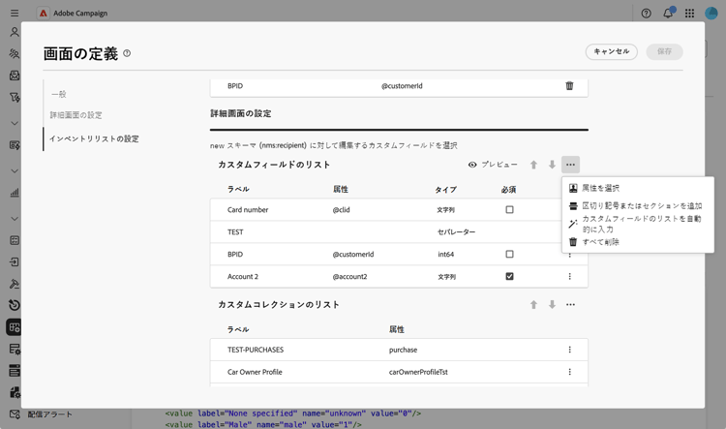Image resolution: width=726 pixels, height=429 pixels.
Task: Click the @account2 attribute cell
Action: [x=349, y=277]
